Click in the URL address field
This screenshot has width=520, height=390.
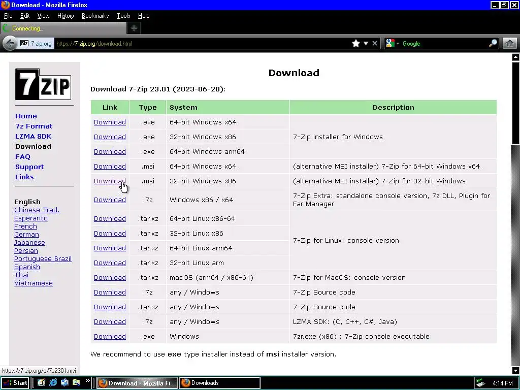coord(202,44)
